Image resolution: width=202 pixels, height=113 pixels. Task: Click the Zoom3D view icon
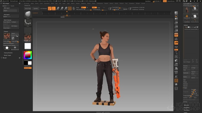(x=176, y=65)
